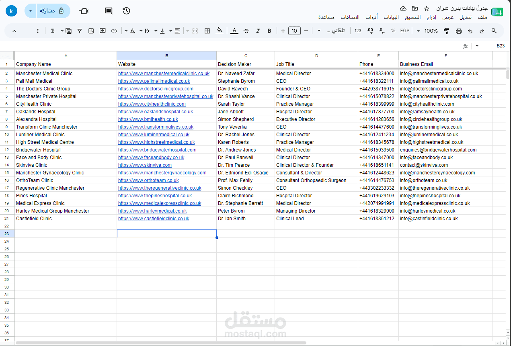Create a filter with the funnel icon
Image resolution: width=511 pixels, height=346 pixels.
pyautogui.click(x=80, y=31)
